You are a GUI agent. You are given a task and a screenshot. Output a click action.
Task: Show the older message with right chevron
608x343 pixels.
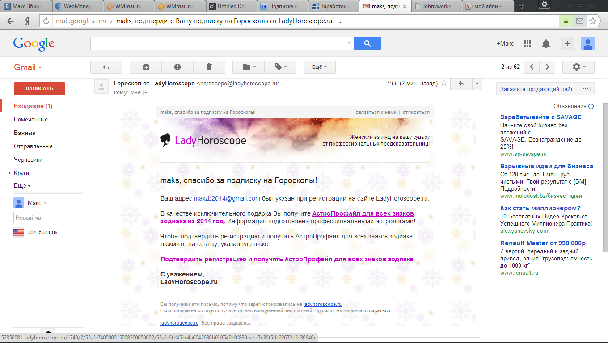click(x=547, y=67)
